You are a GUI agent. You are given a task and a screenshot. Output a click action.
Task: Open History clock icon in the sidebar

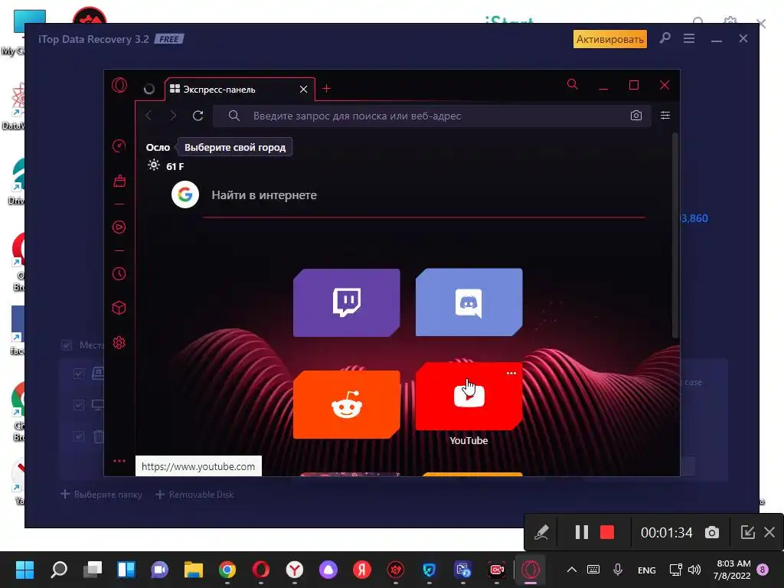click(119, 273)
